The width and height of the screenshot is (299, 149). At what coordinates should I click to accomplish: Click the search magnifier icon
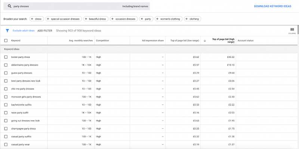pos(10,6)
